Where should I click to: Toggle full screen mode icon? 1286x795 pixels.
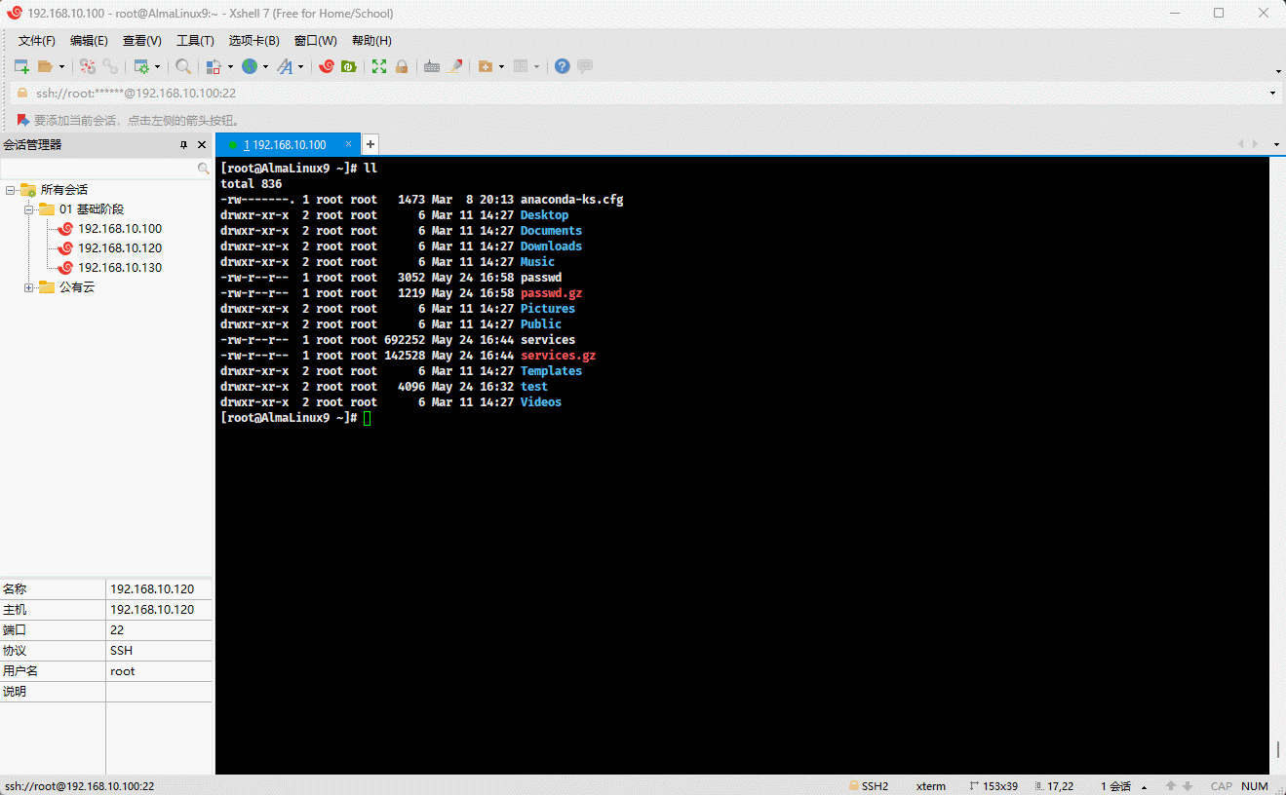[x=379, y=66]
